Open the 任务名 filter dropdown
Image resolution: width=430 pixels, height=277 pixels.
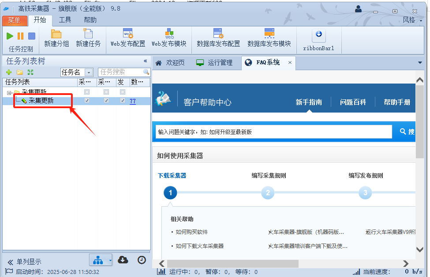coord(89,73)
